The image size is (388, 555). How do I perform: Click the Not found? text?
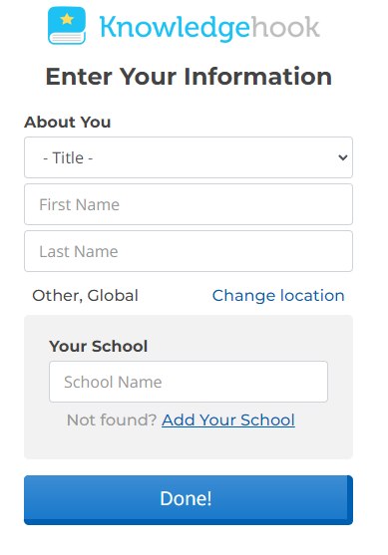click(x=112, y=420)
